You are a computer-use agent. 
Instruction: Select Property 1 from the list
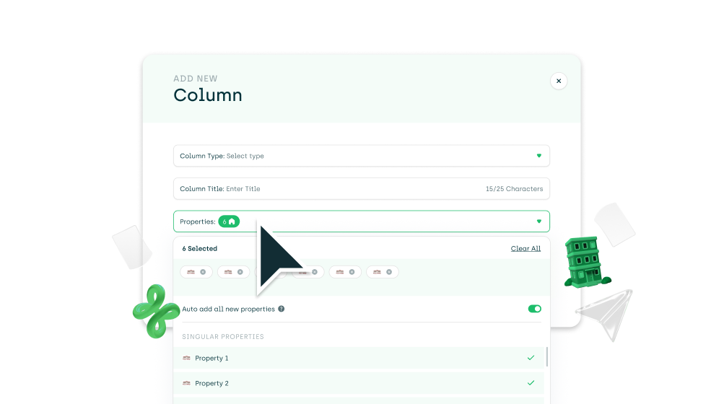click(x=211, y=358)
